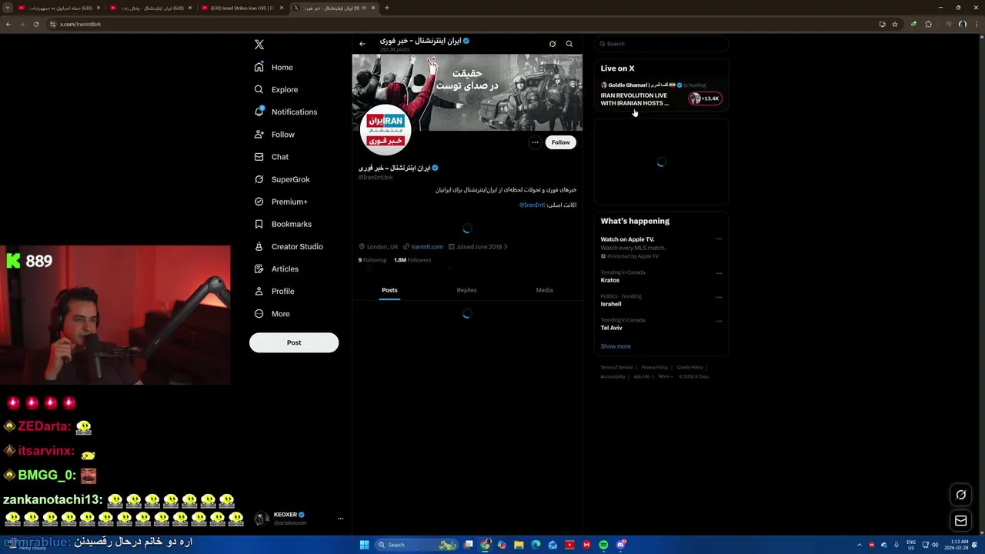Image resolution: width=985 pixels, height=554 pixels.
Task: Click the white Post button
Action: coord(294,342)
